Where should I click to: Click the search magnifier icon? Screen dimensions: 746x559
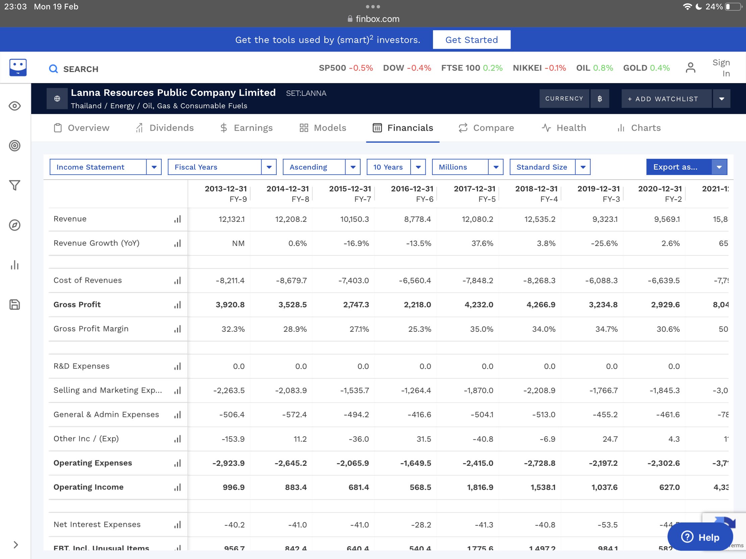click(x=53, y=69)
